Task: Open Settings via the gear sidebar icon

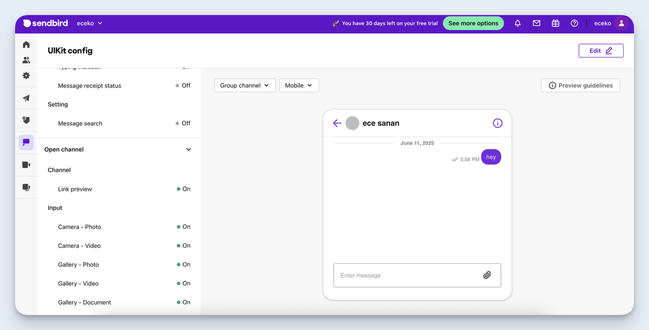Action: [x=26, y=76]
